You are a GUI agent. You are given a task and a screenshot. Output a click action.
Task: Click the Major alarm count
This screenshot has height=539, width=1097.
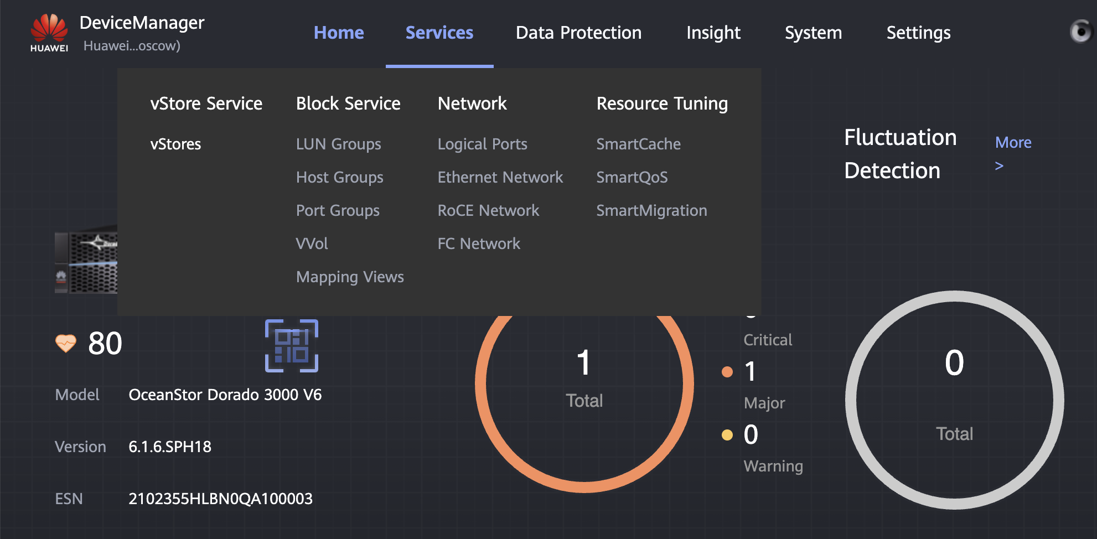pyautogui.click(x=750, y=371)
